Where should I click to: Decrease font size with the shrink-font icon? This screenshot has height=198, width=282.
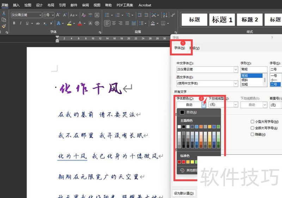point(65,15)
